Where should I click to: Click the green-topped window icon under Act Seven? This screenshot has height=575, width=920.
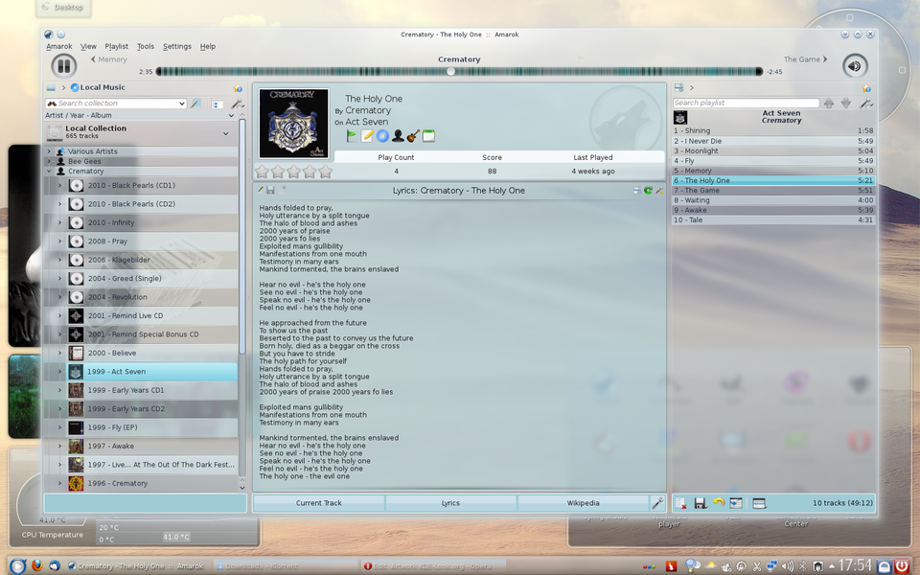[429, 136]
